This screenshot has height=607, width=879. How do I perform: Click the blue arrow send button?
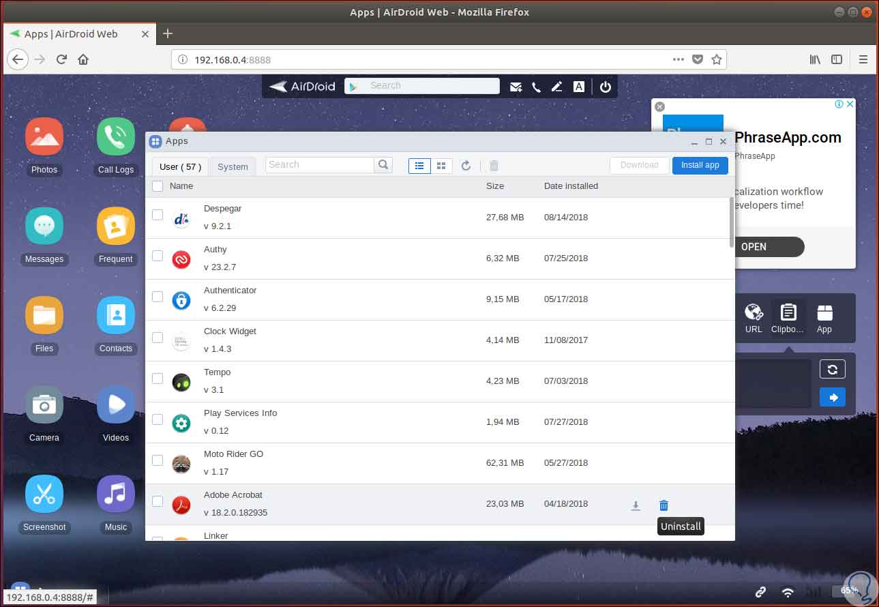[x=833, y=397]
